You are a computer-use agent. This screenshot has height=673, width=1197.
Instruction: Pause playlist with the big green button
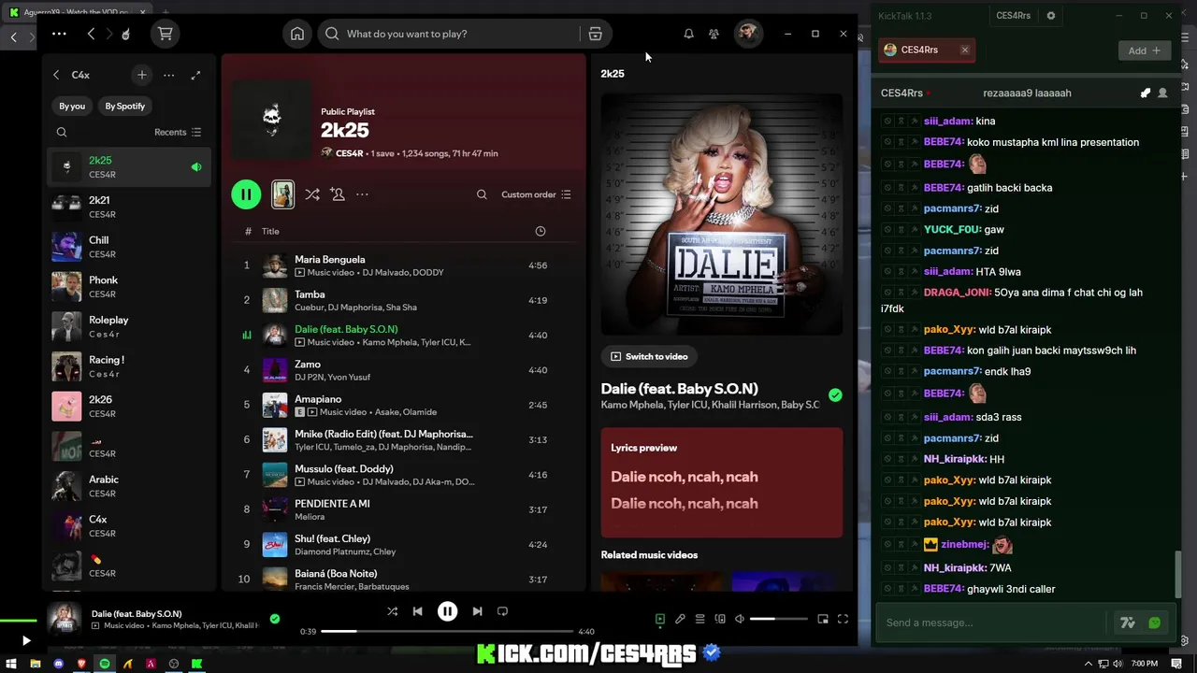pos(246,194)
